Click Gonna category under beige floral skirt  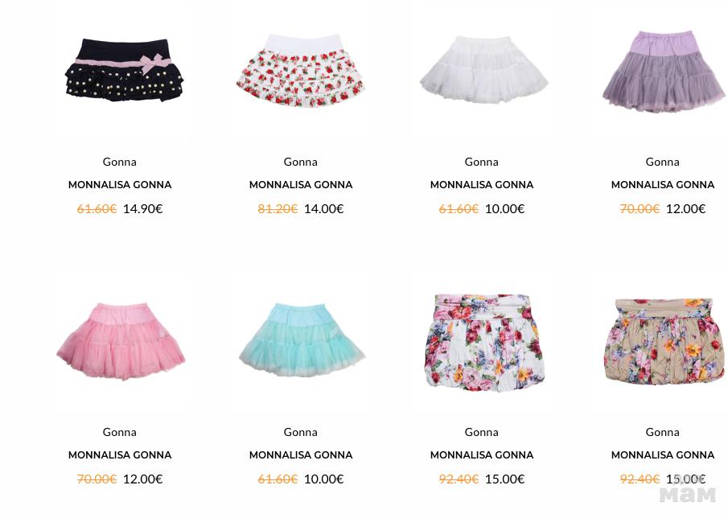[663, 432]
